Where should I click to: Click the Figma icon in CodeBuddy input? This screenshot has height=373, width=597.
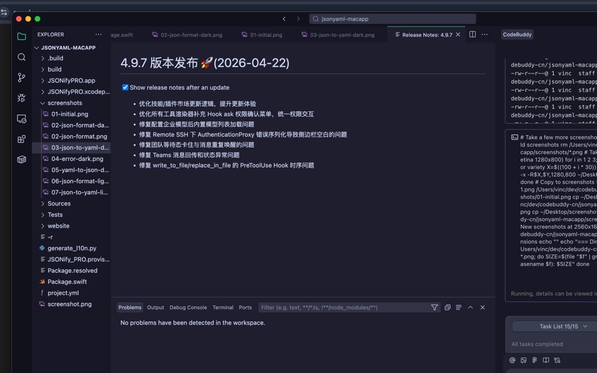point(535,360)
